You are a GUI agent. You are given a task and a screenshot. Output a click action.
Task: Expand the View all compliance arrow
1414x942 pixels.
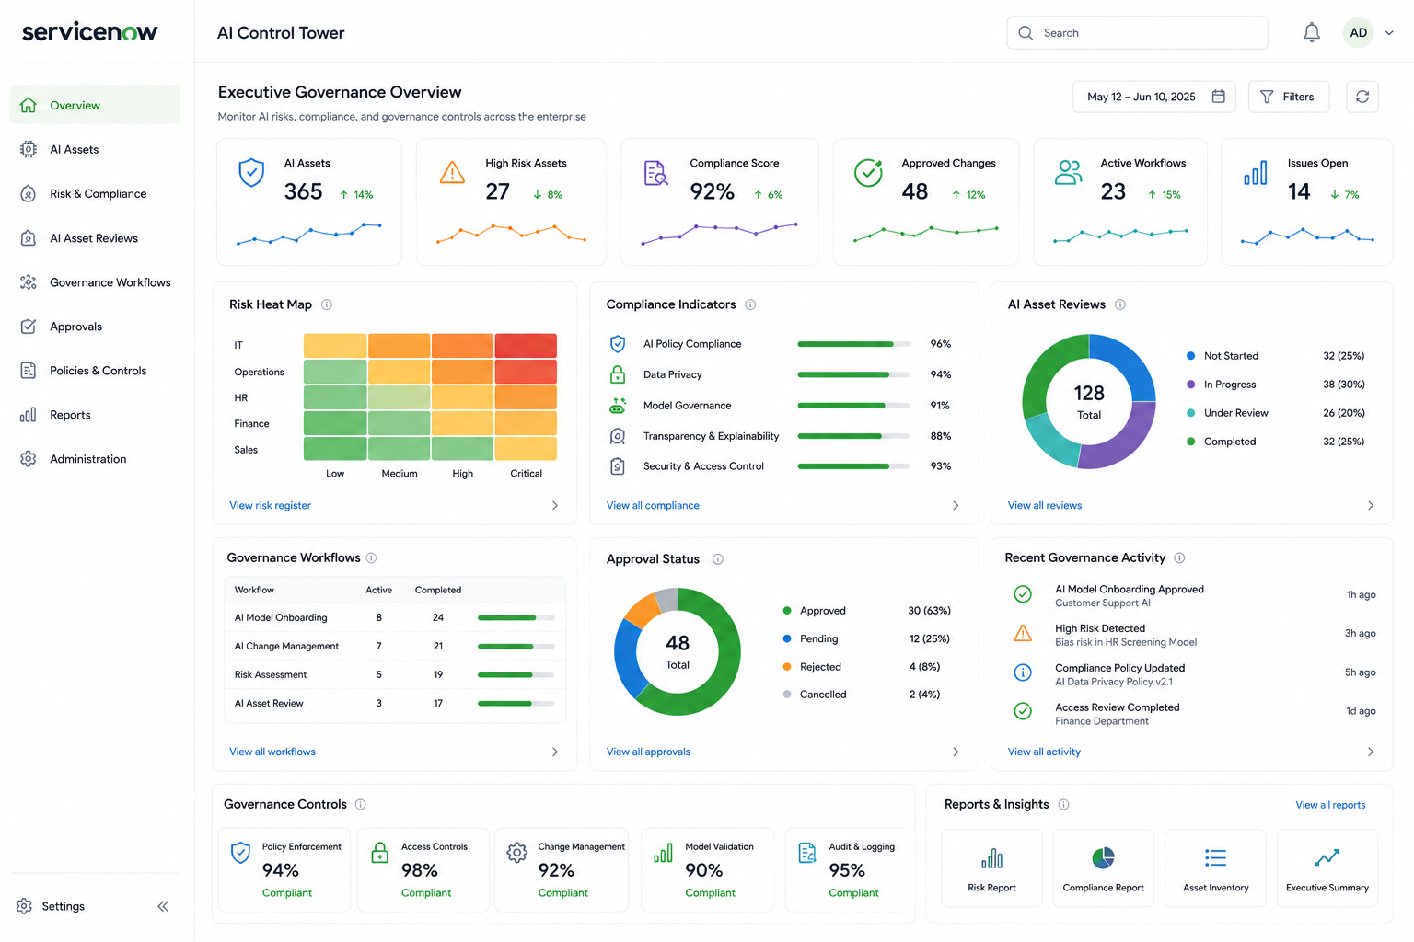956,506
